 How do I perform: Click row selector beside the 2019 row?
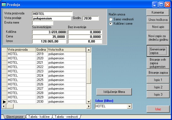pos(5,54)
